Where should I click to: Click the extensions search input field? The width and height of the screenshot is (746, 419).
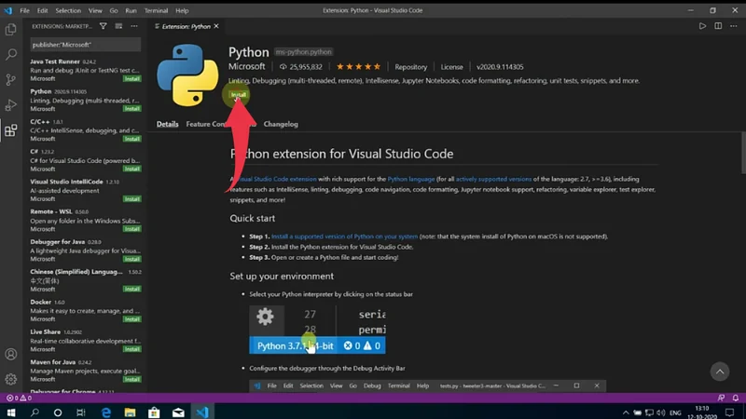pos(84,44)
